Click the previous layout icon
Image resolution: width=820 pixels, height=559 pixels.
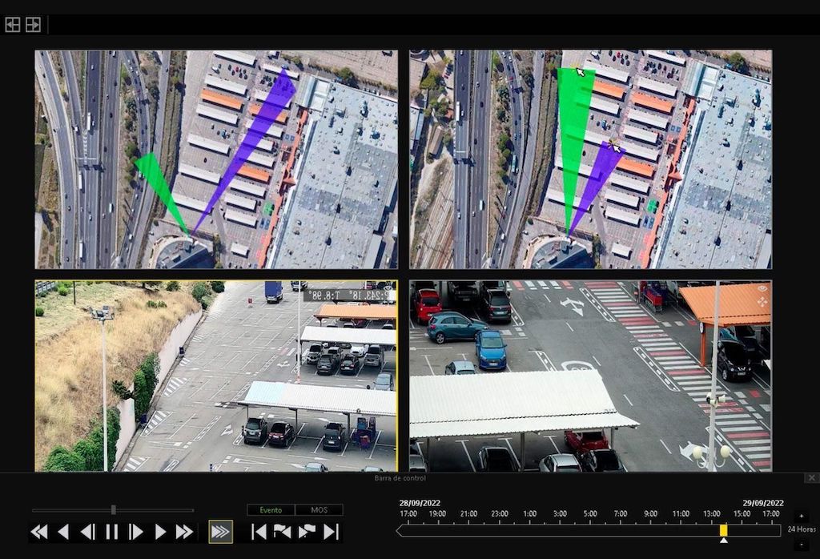point(13,25)
